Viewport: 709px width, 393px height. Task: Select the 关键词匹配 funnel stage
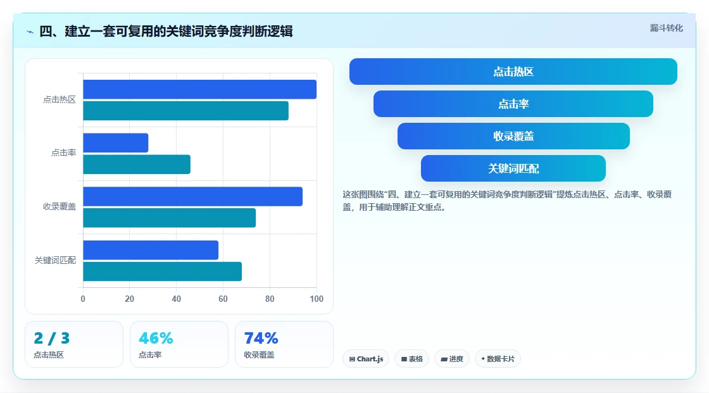513,169
